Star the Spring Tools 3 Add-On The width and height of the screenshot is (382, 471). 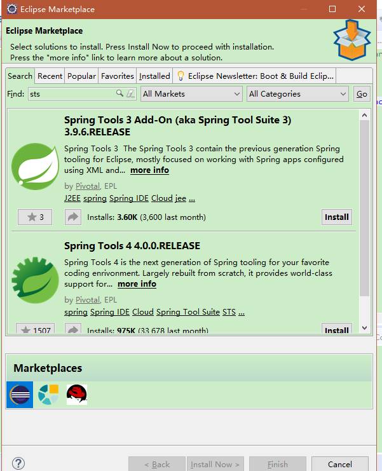click(x=35, y=217)
